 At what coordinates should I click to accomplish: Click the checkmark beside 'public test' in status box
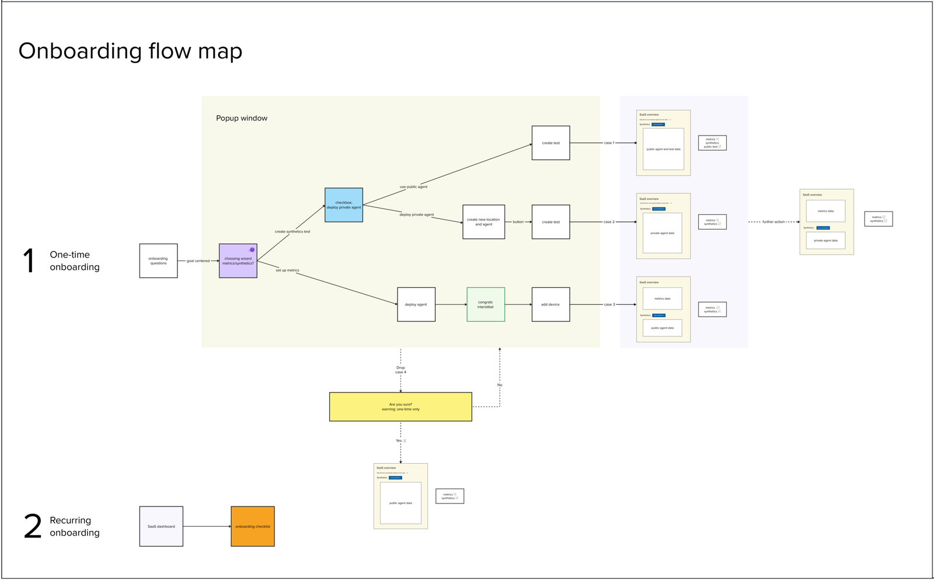pyautogui.click(x=720, y=147)
